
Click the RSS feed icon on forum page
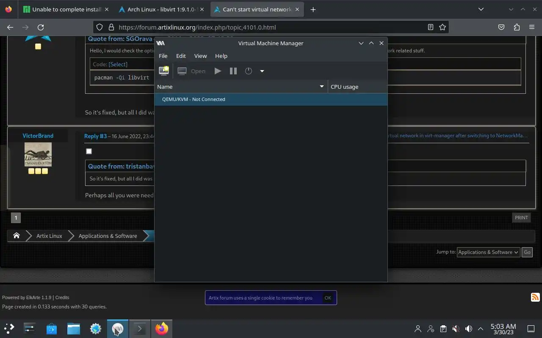(x=535, y=297)
